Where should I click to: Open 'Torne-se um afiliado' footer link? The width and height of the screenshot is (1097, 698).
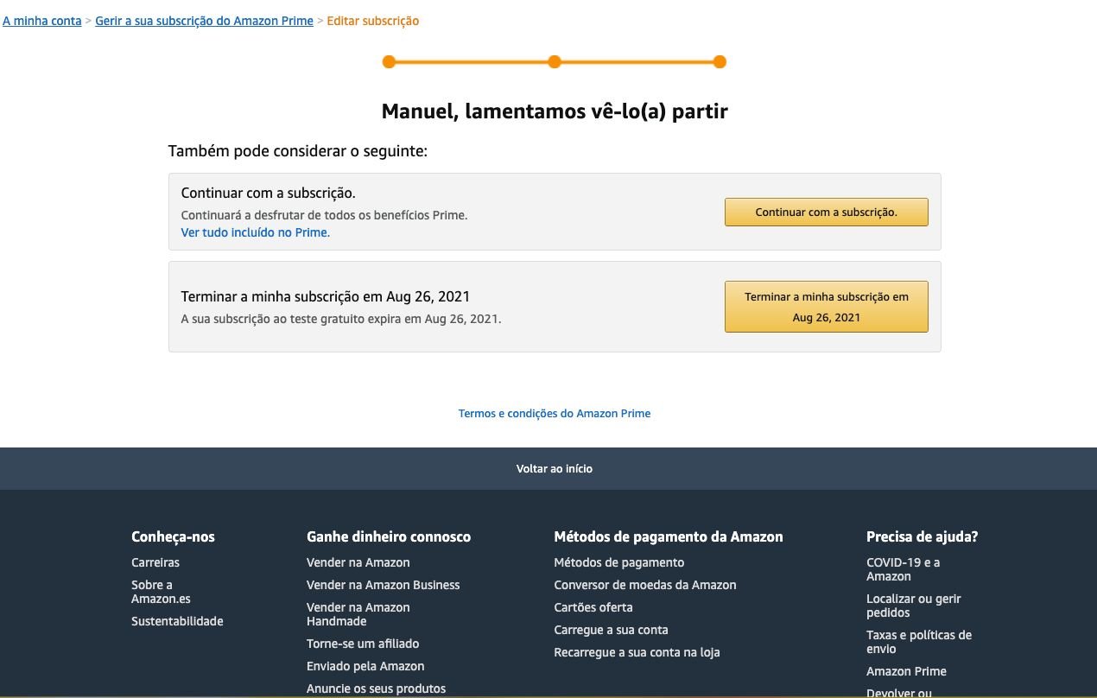(x=363, y=644)
